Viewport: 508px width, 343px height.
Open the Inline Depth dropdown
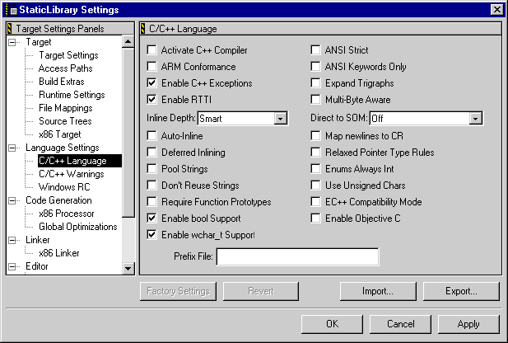click(x=280, y=119)
